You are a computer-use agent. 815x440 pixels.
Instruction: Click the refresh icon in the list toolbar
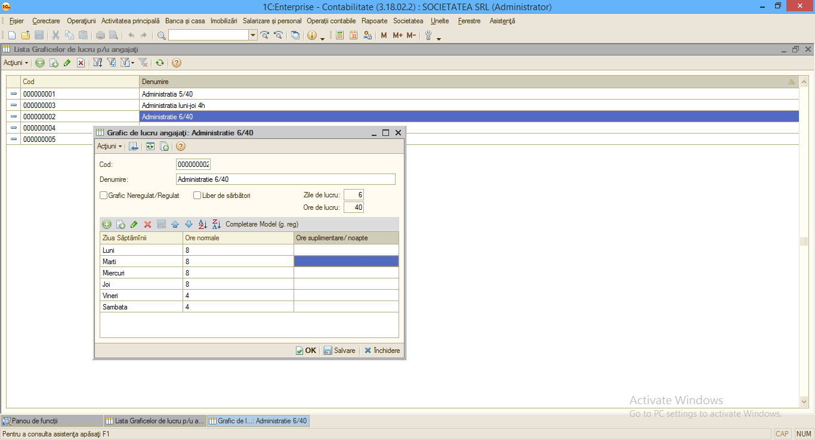[x=159, y=63]
